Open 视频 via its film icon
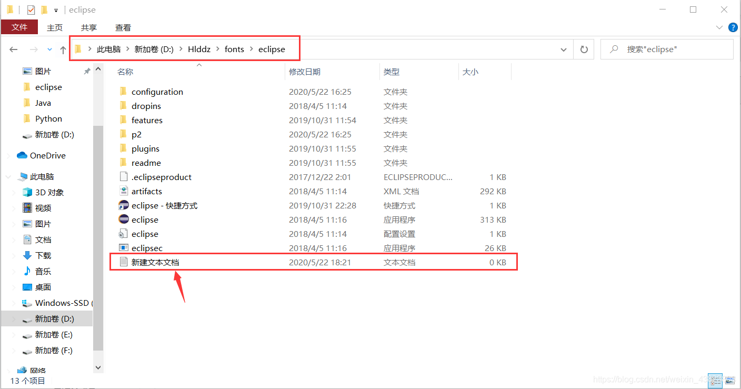The width and height of the screenshot is (741, 389). pos(27,208)
